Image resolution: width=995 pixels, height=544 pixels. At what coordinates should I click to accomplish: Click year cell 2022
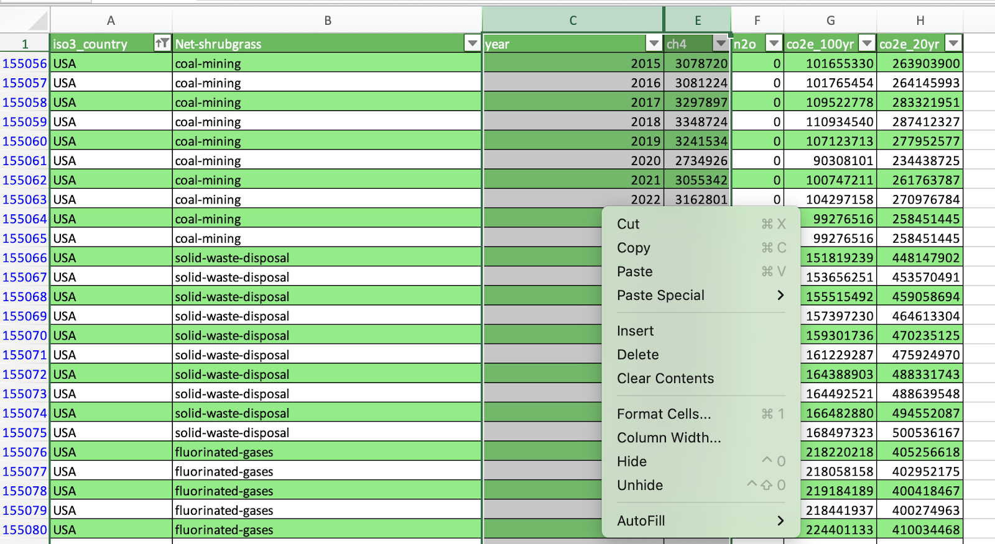573,199
